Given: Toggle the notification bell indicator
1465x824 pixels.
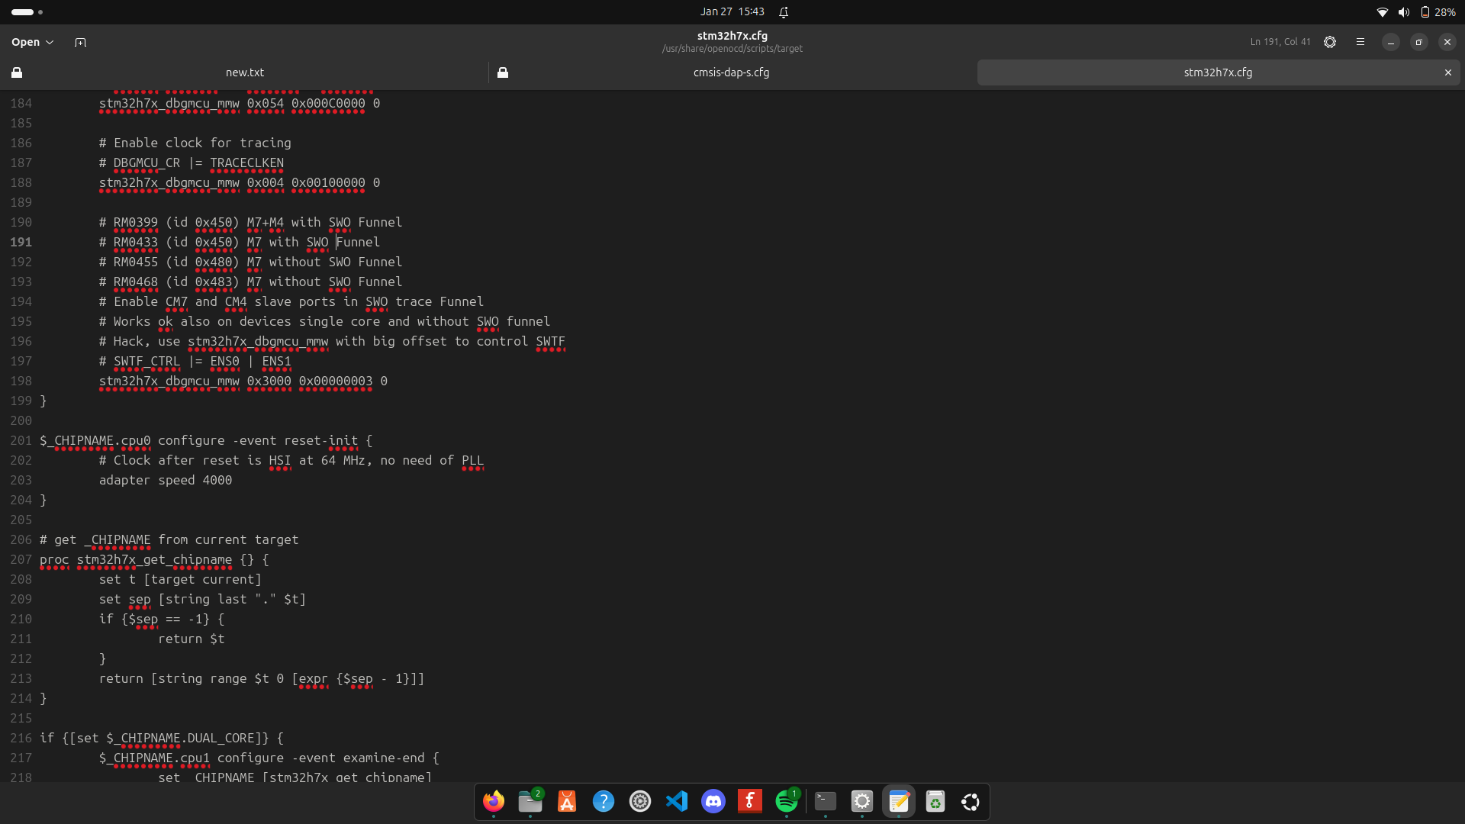Looking at the screenshot, I should [784, 11].
